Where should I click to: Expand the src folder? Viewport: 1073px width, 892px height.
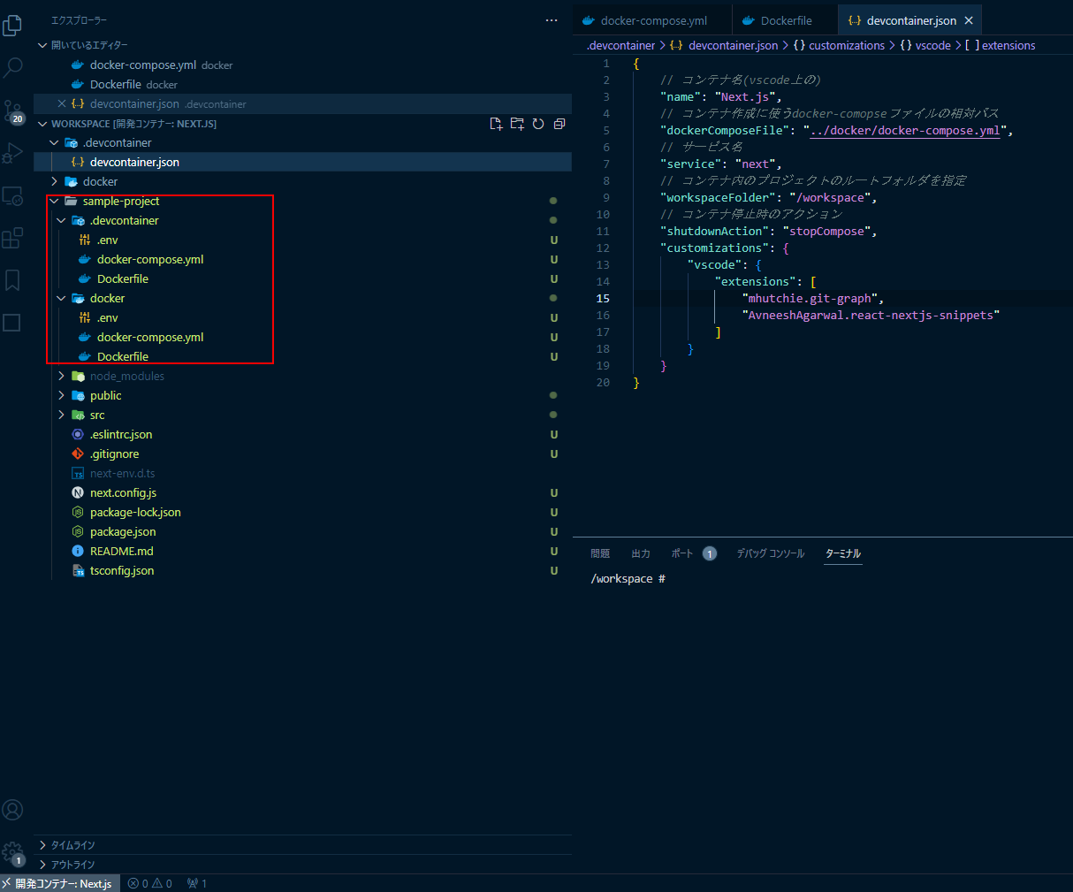click(303, 415)
